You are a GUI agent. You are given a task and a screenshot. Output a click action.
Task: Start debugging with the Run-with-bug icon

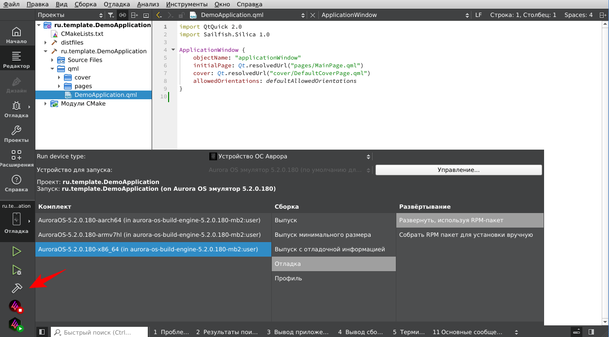17,270
